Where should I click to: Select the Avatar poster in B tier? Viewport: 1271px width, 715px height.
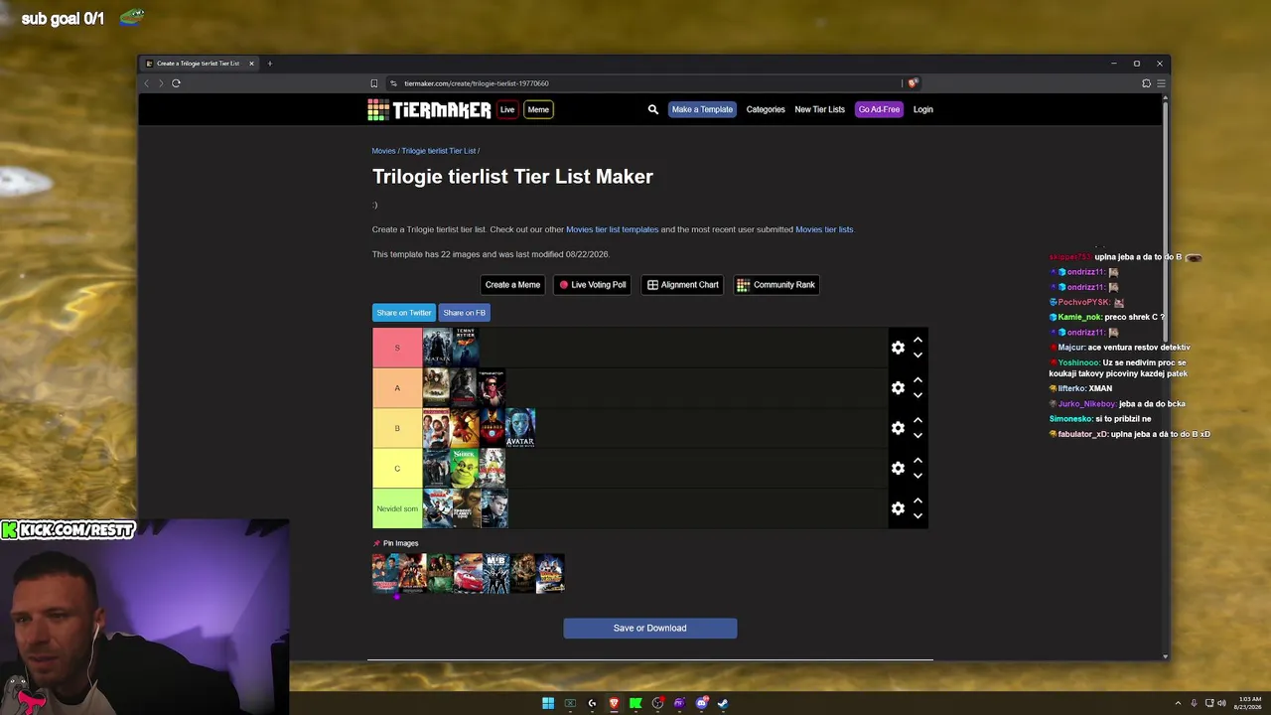520,428
